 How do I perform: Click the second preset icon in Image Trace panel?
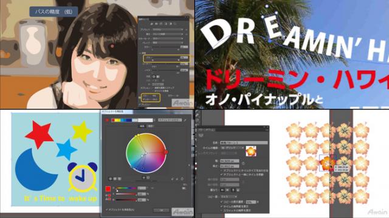point(156,24)
